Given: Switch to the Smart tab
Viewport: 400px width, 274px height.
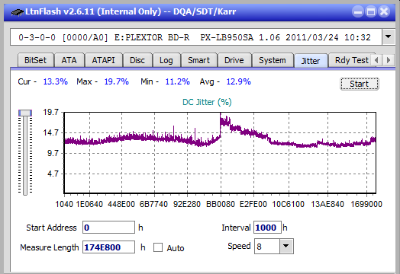Looking at the screenshot, I should 198,60.
